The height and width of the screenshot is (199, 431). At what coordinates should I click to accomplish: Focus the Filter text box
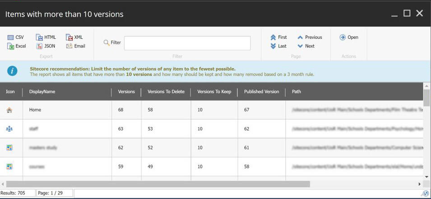(187, 43)
